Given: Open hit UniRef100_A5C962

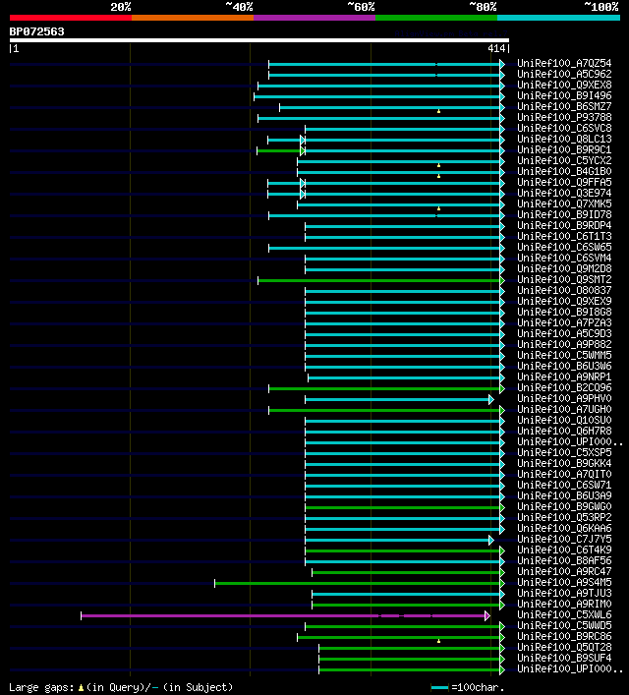Looking at the screenshot, I should click(564, 74).
